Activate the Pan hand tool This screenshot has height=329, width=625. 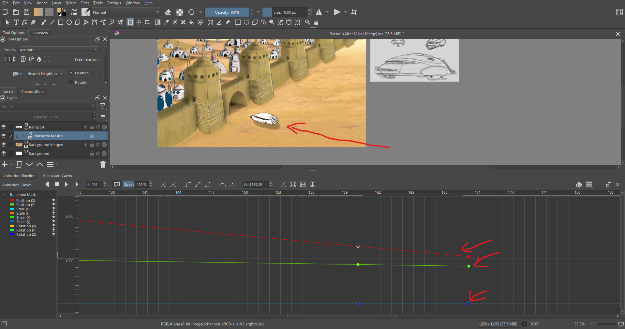click(316, 22)
